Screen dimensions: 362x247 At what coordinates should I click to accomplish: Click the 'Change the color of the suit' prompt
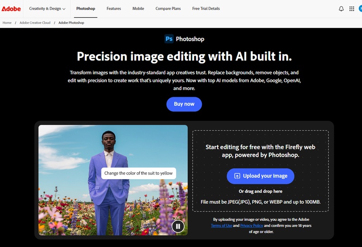(x=138, y=173)
